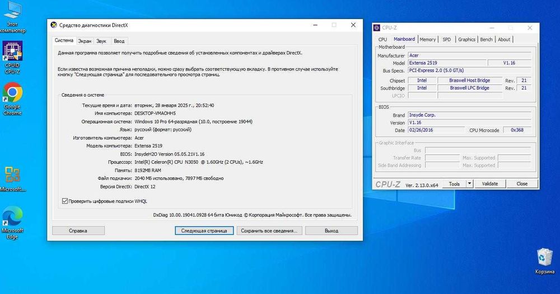Image resolution: width=560 pixels, height=294 pixels.
Task: Minimize the CPU-Z window
Action: coord(492,28)
